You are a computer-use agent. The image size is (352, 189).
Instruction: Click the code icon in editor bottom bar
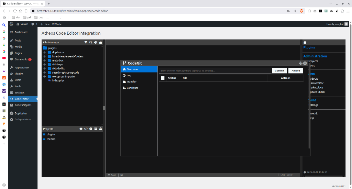coord(122,175)
